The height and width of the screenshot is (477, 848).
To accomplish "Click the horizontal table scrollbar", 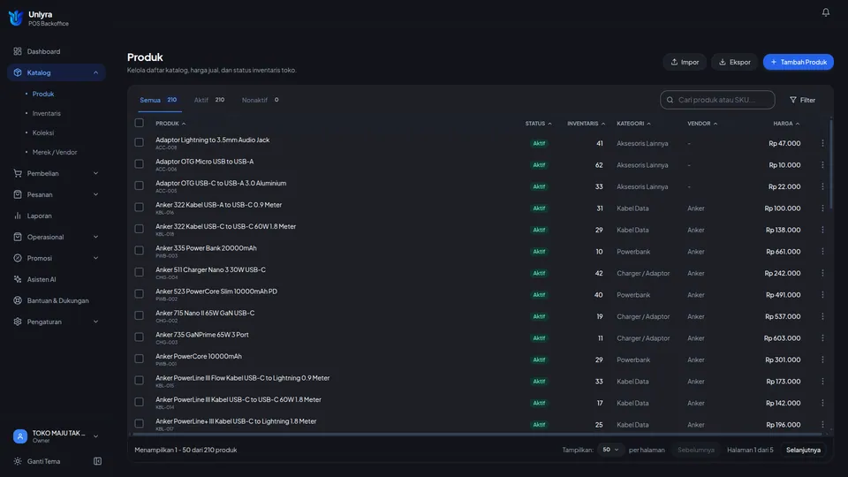I will tap(478, 434).
